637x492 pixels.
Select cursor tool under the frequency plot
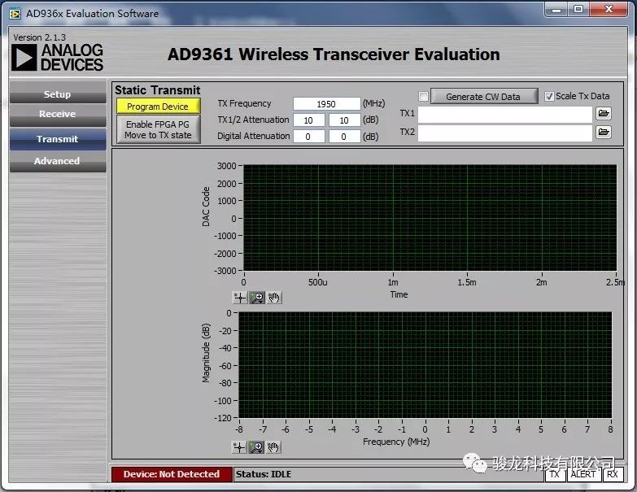click(x=239, y=446)
